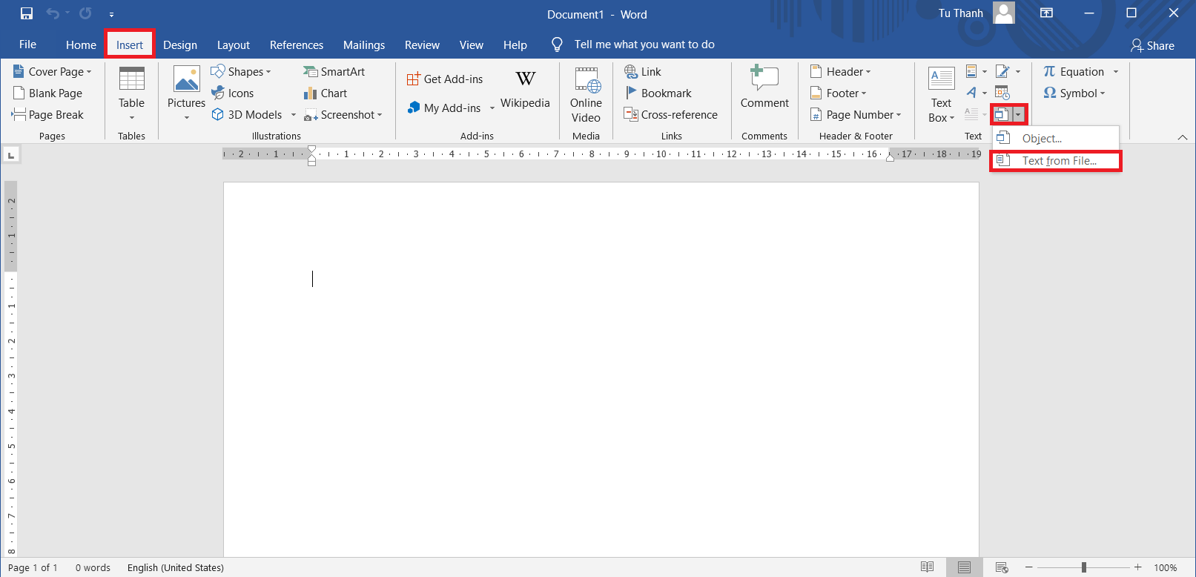Click the Share button
1196x577 pixels.
coord(1152,45)
